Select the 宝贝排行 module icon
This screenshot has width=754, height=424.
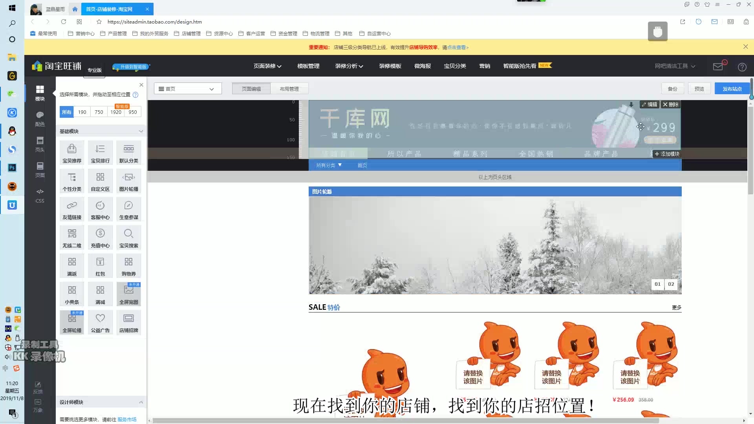100,152
